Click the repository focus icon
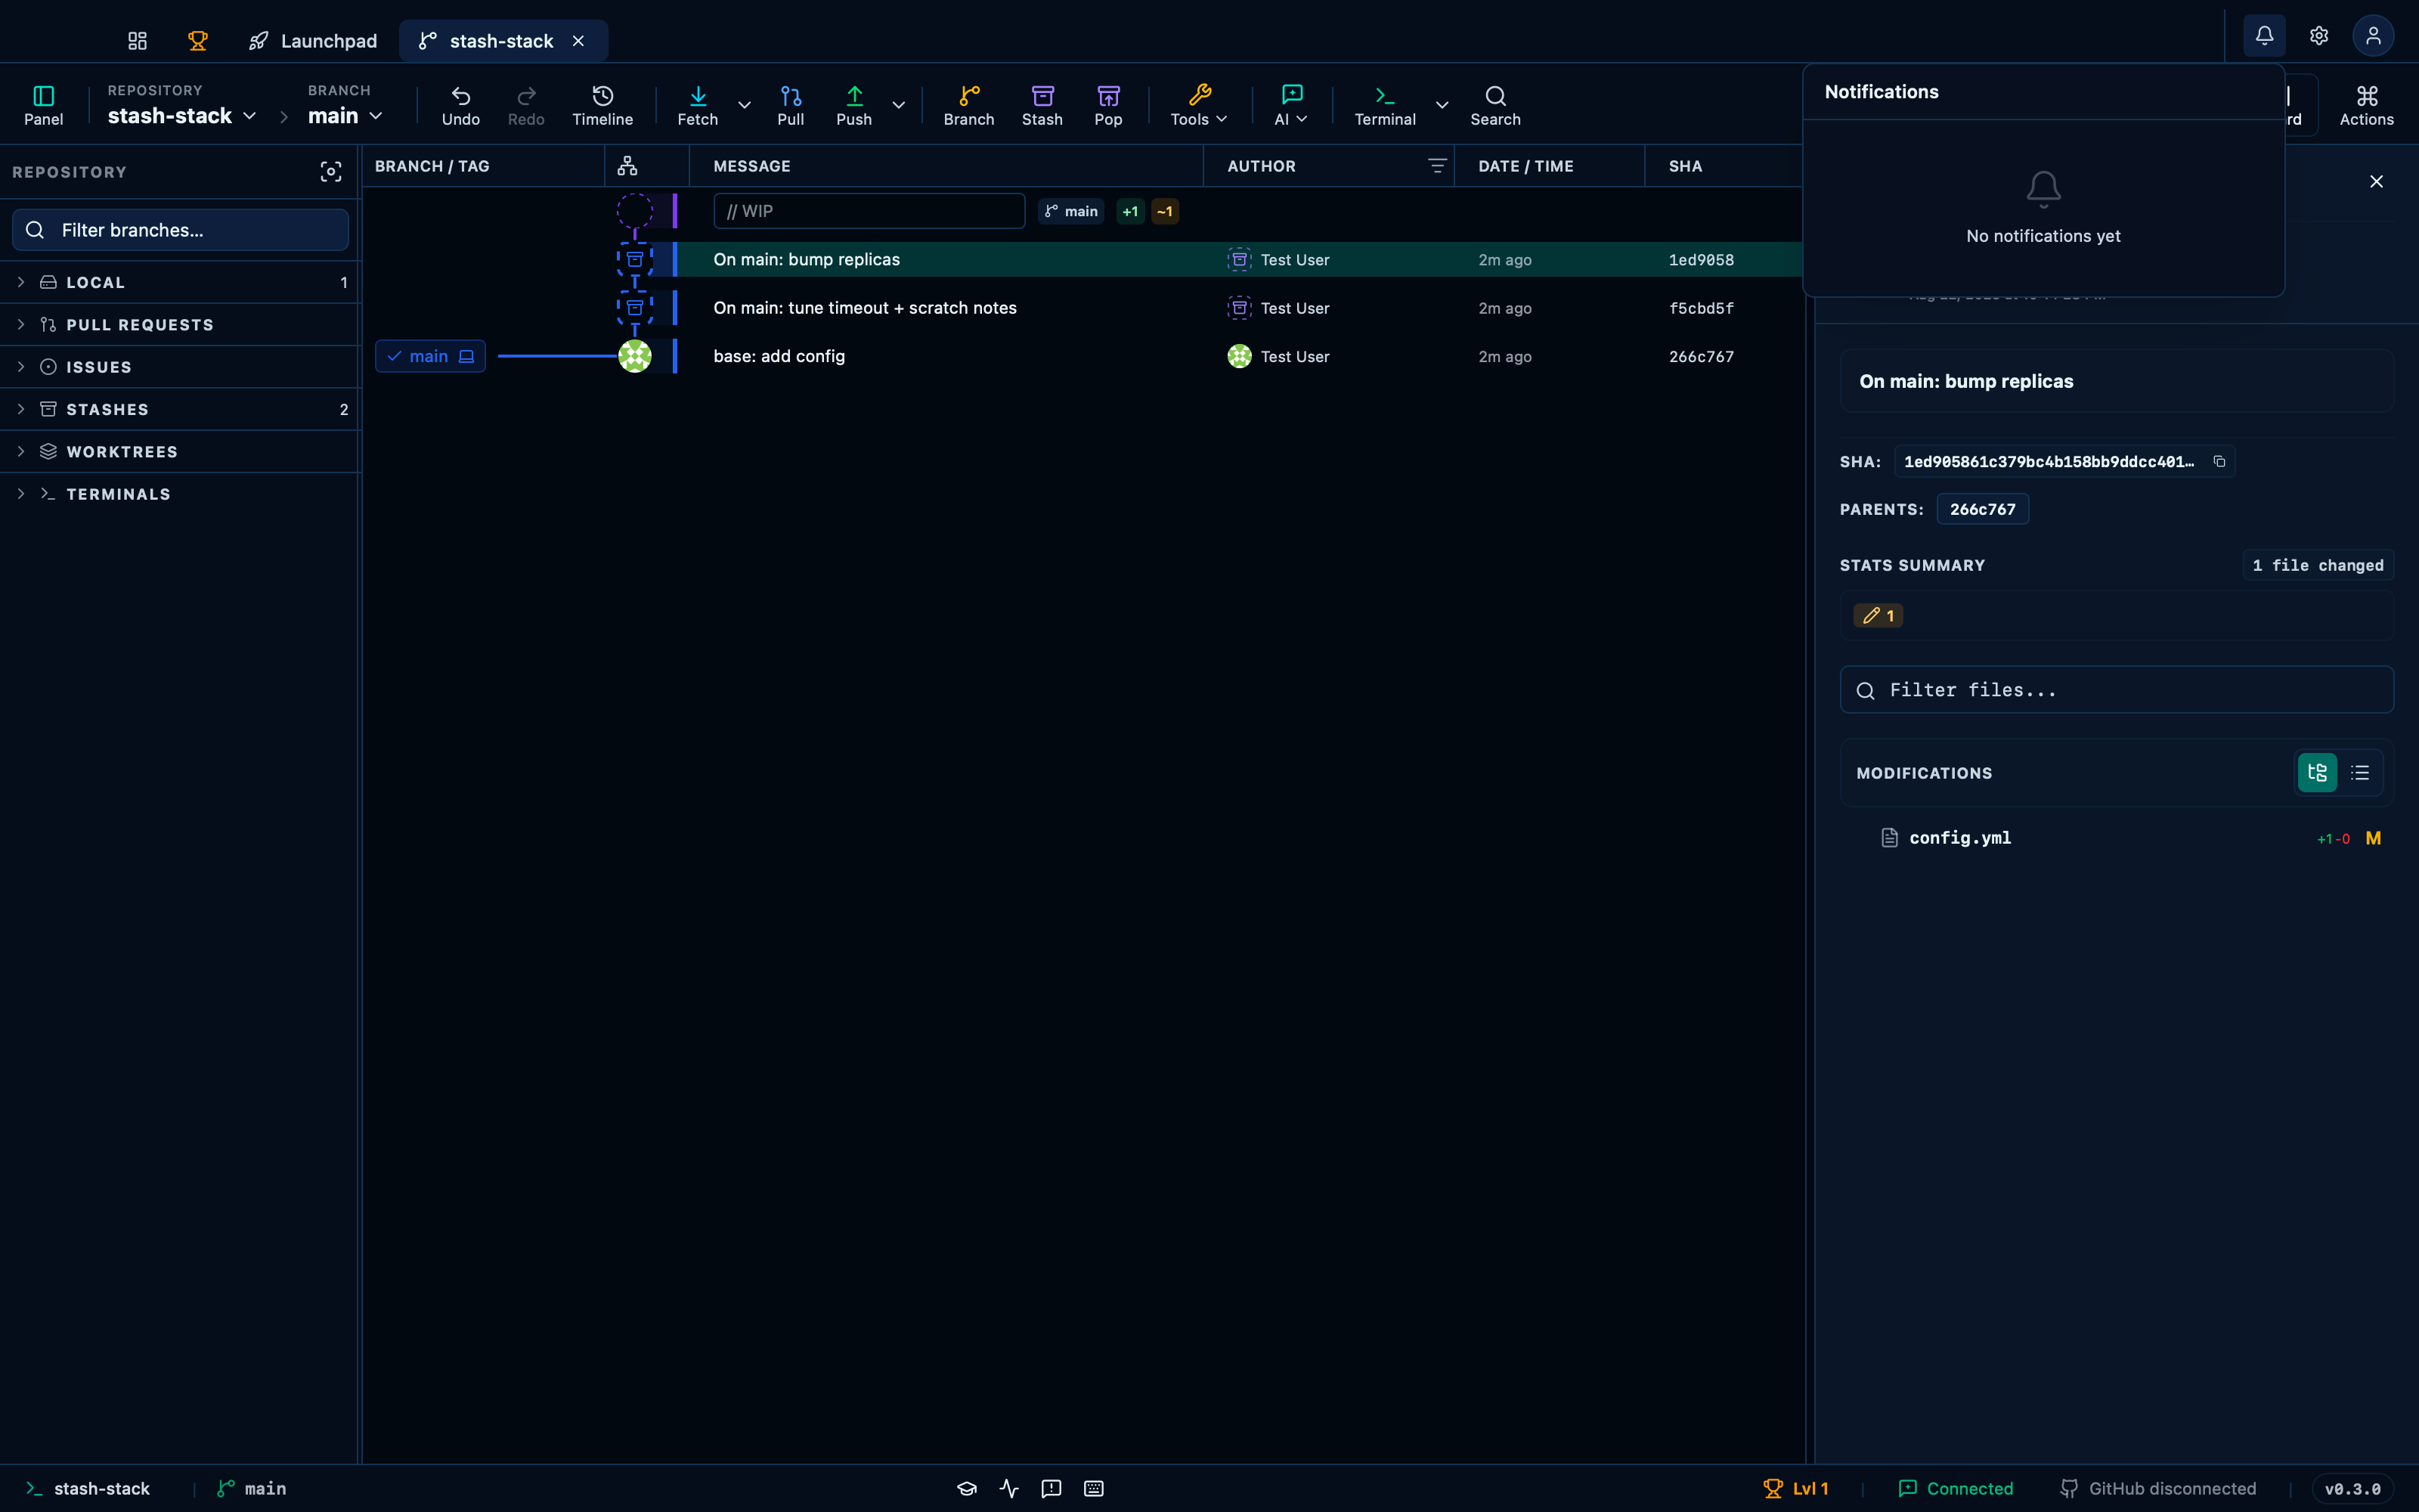 (331, 172)
